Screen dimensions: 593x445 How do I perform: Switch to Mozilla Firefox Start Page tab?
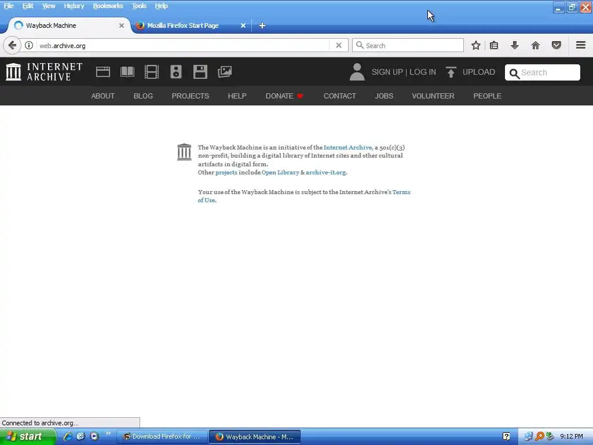click(x=191, y=25)
